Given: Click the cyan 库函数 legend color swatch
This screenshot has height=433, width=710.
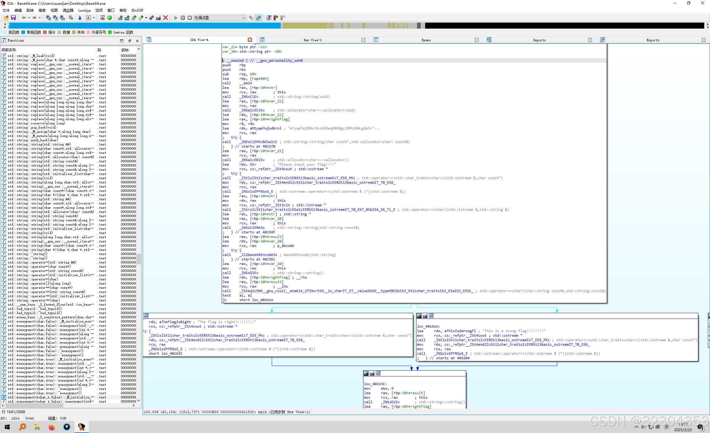Looking at the screenshot, I should click(5, 32).
